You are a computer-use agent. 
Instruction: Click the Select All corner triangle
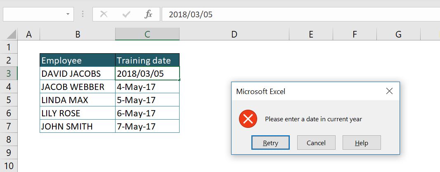point(12,35)
